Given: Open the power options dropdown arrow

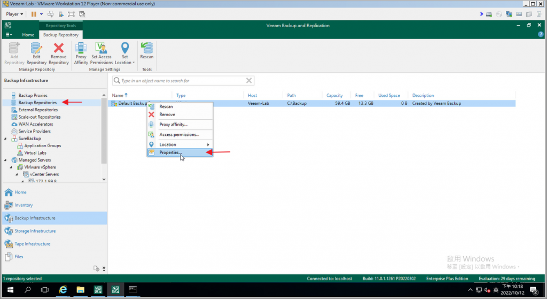Looking at the screenshot, I should 41,14.
